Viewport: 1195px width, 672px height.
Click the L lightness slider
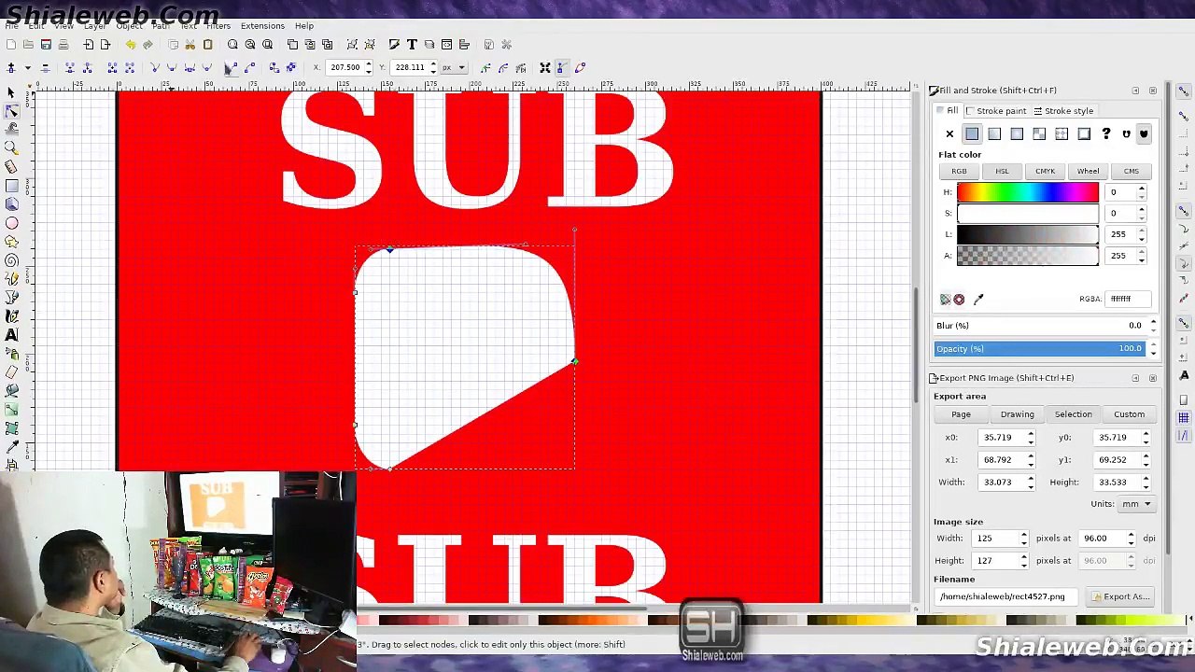[1027, 234]
